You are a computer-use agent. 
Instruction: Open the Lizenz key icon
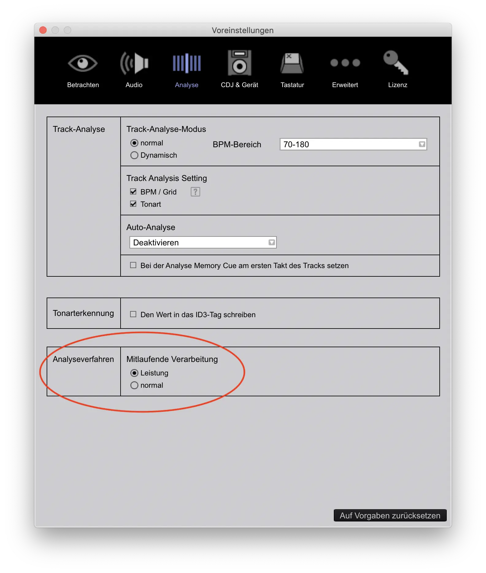tap(396, 63)
